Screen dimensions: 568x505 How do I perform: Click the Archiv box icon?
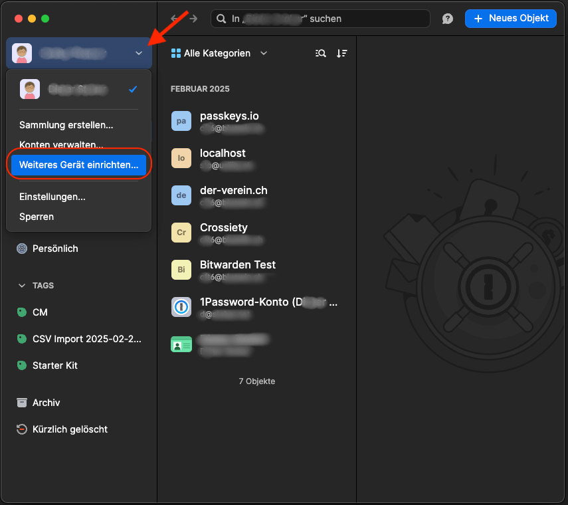click(22, 403)
